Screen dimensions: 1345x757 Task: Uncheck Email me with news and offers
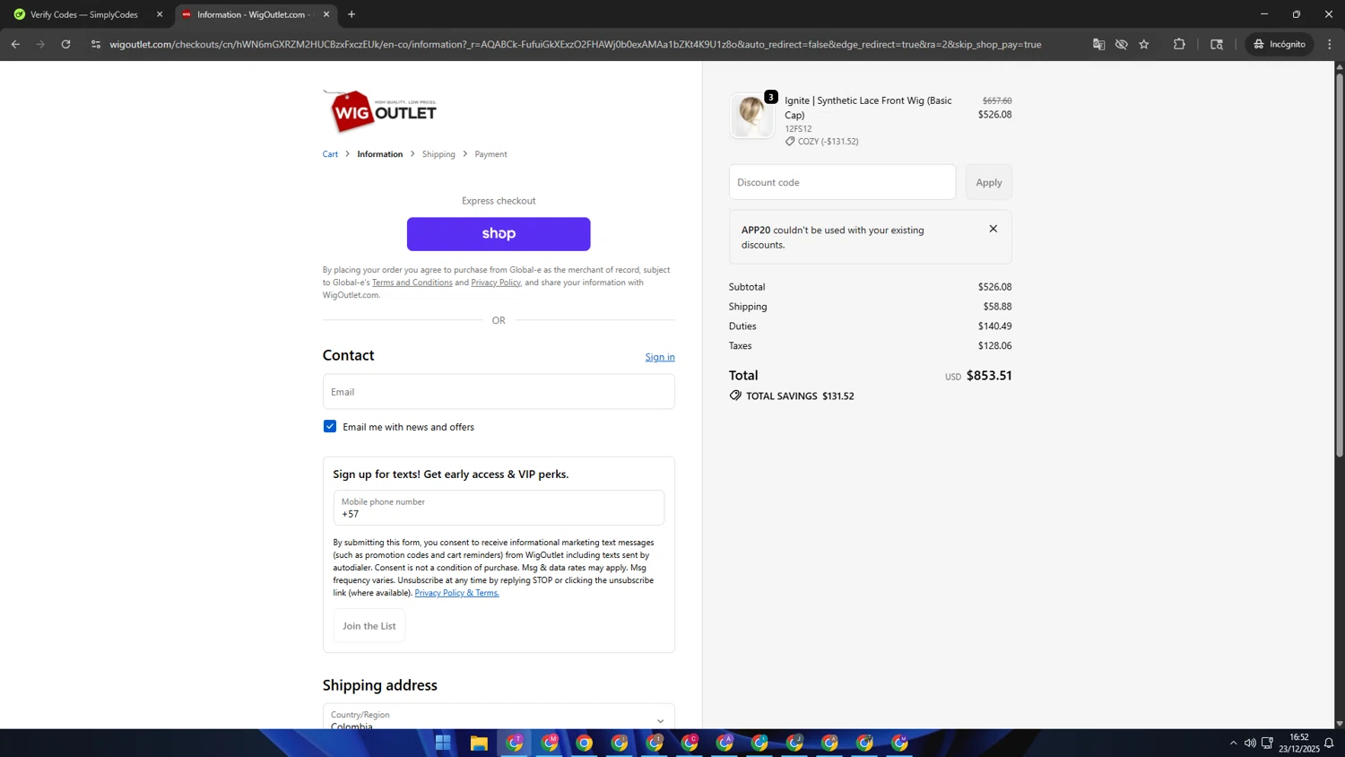(330, 427)
